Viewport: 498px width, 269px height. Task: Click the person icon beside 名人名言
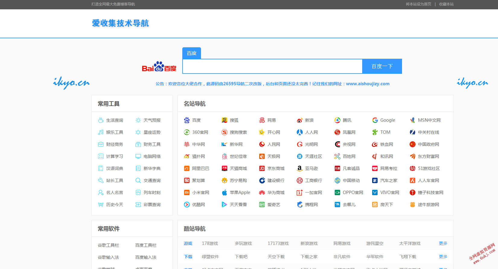(101, 192)
